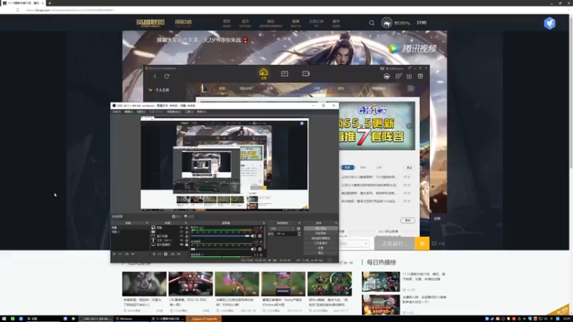Image resolution: width=573 pixels, height=322 pixels.
Task: Toggle lock on 窗口采集 source
Action: (187, 236)
